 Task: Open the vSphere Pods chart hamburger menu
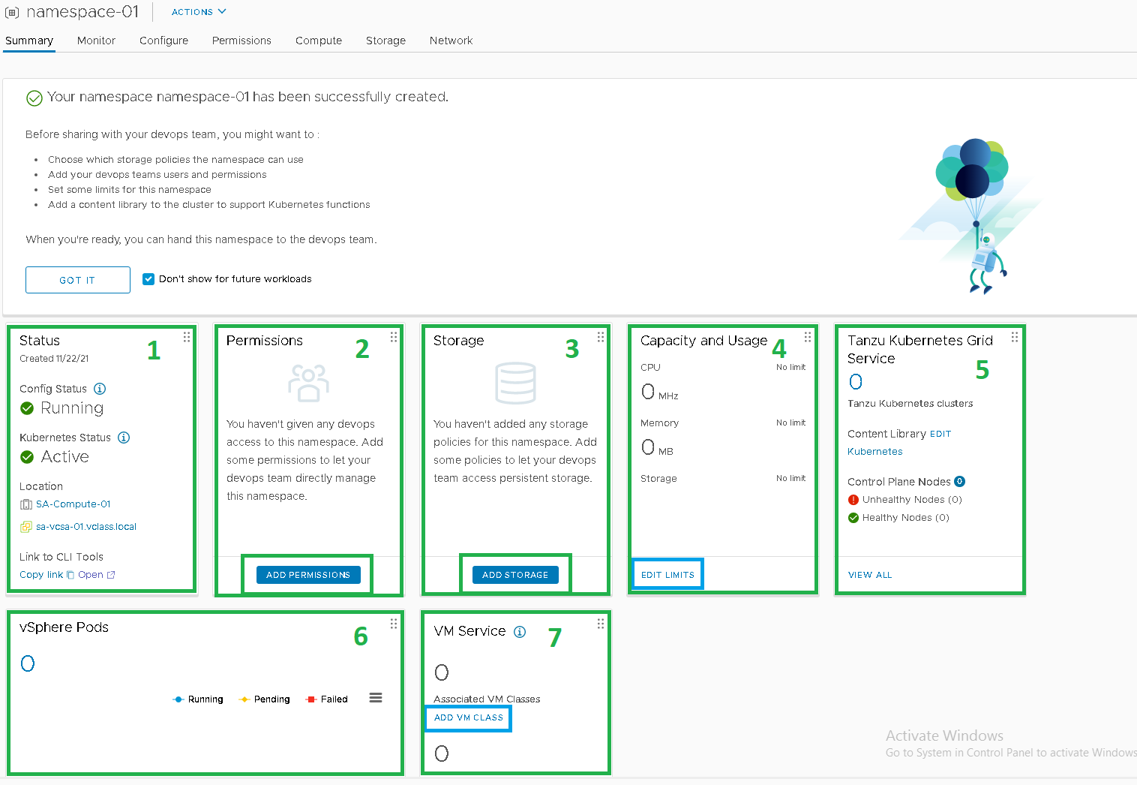[376, 698]
